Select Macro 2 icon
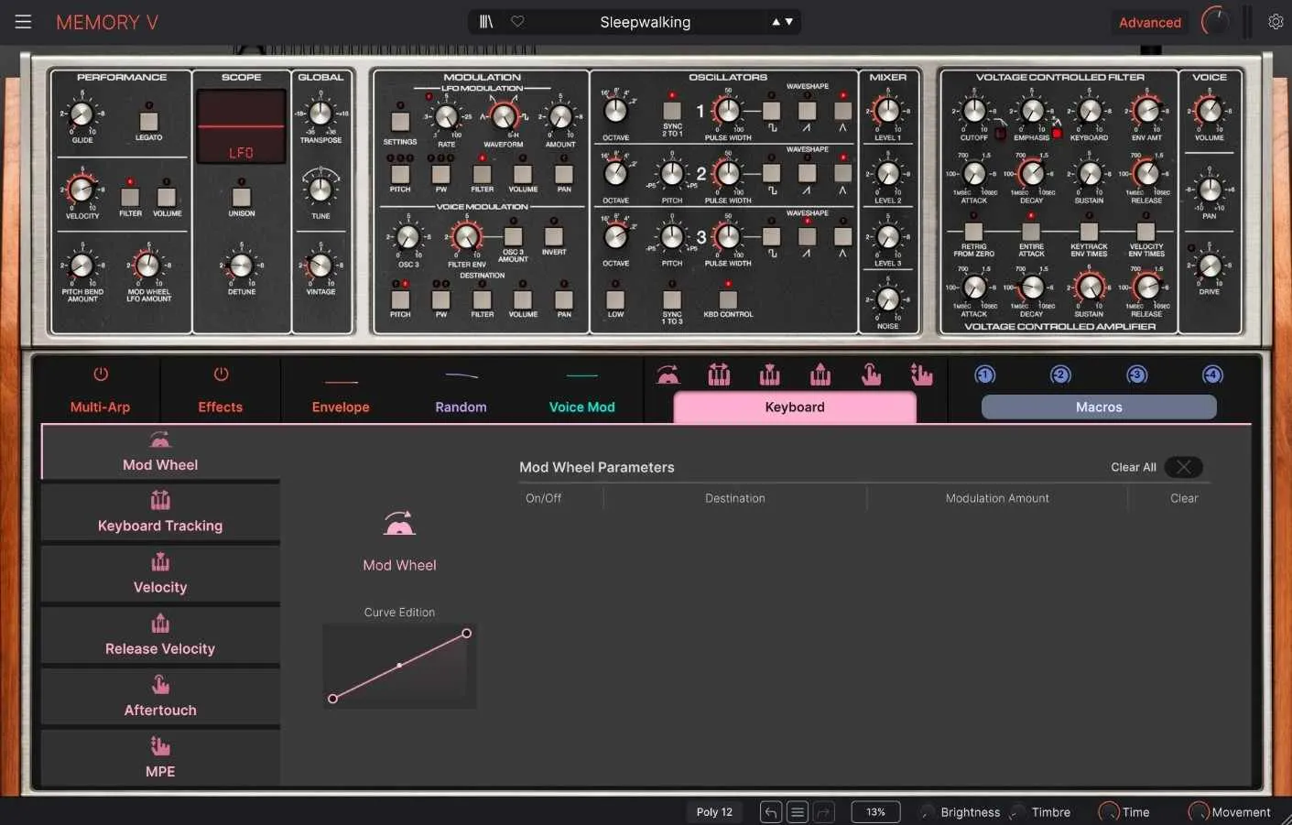Viewport: 1292px width, 825px height. (1060, 375)
